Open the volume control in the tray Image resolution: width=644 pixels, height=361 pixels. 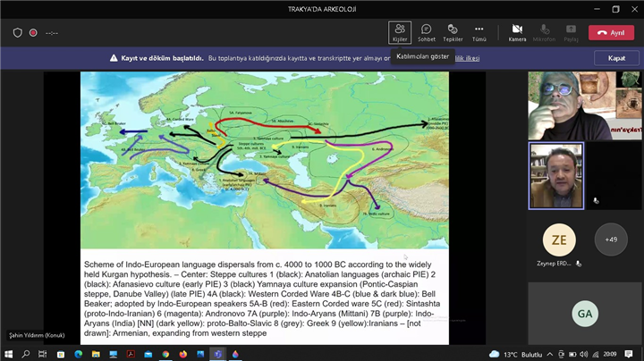(583, 354)
